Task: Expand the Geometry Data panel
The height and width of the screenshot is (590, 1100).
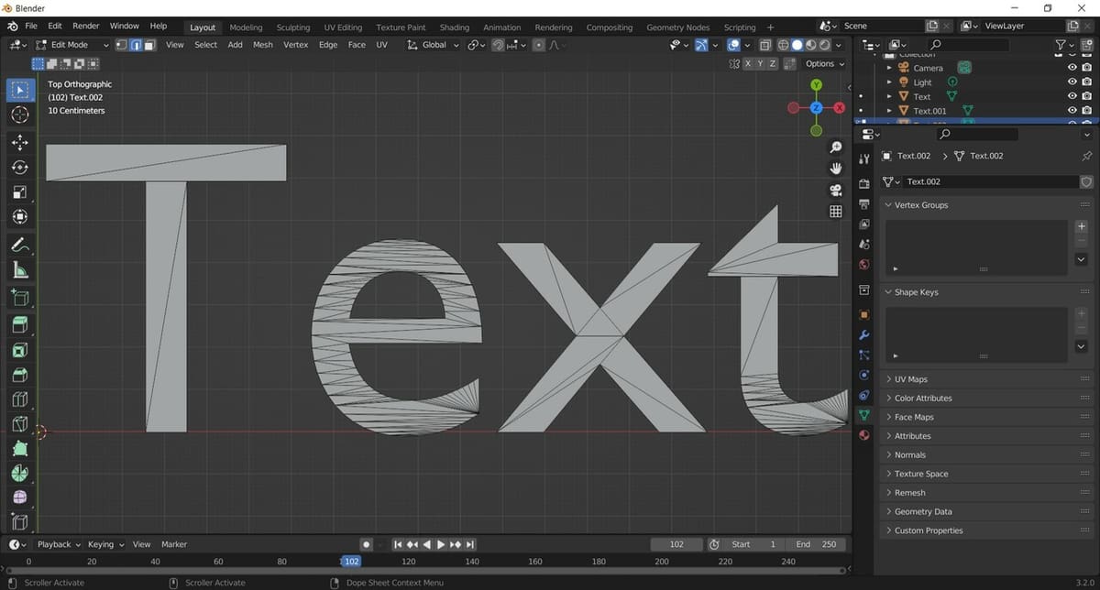Action: coord(922,511)
